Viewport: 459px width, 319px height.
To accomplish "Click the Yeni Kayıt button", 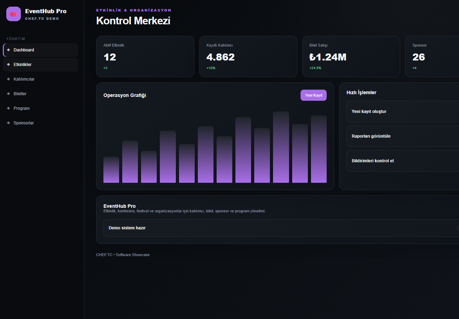I will point(313,95).
